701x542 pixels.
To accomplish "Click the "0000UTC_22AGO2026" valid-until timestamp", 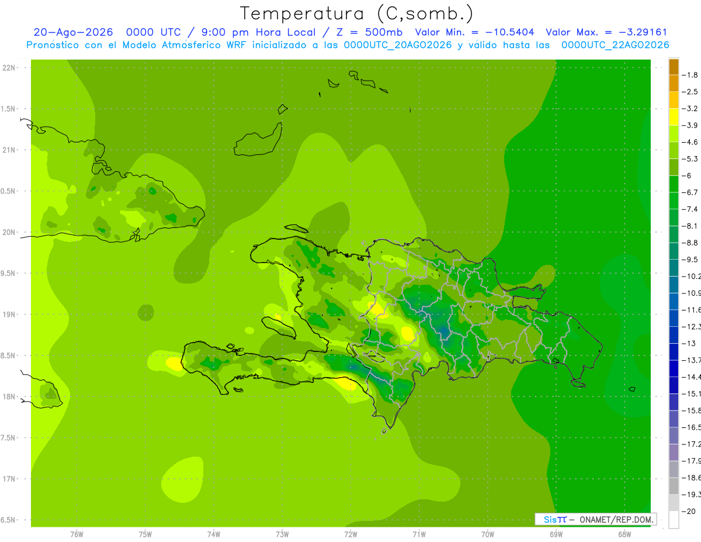I will point(615,45).
